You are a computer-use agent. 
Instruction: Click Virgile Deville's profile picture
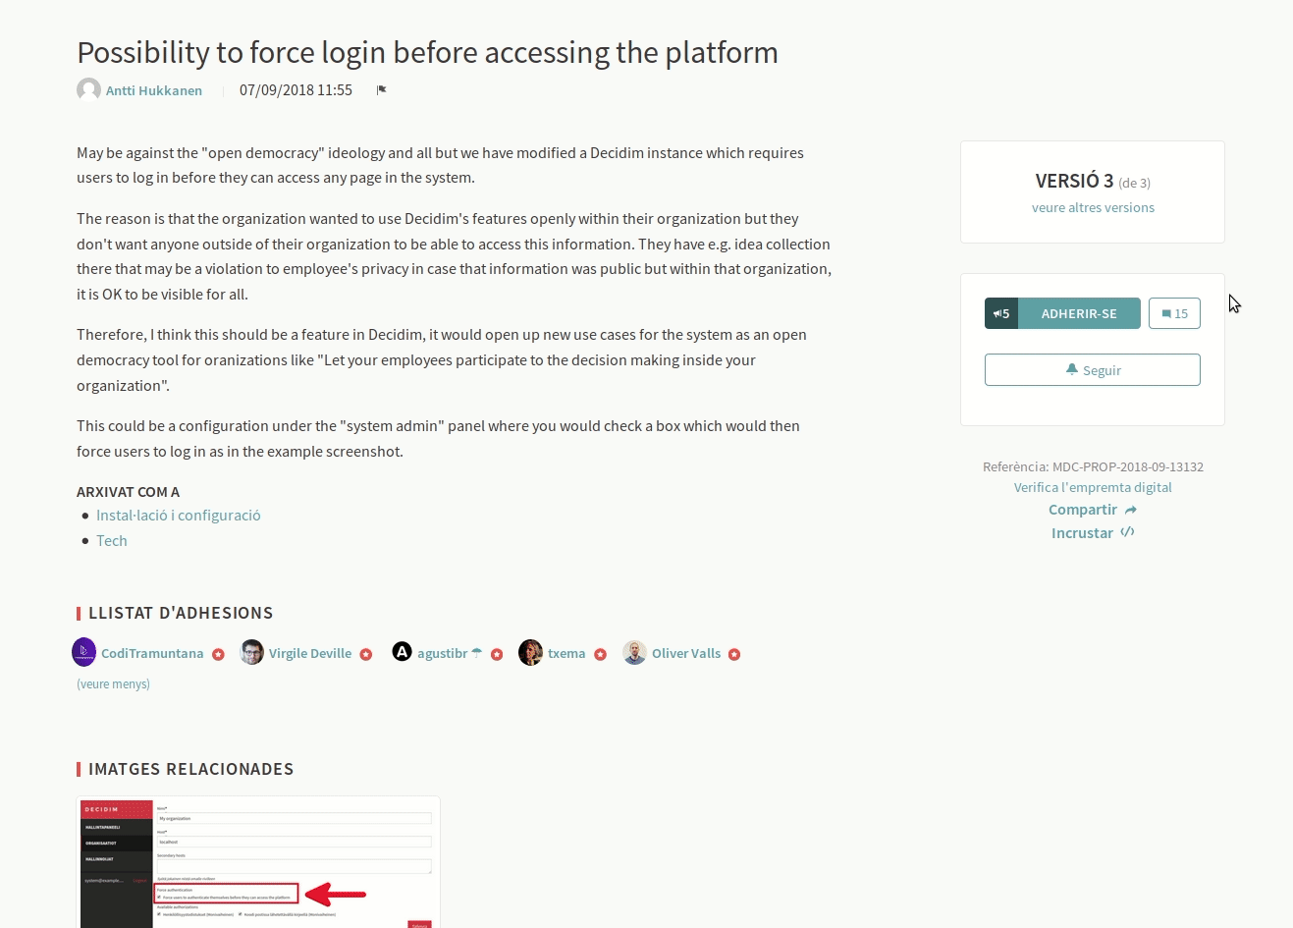pyautogui.click(x=251, y=653)
